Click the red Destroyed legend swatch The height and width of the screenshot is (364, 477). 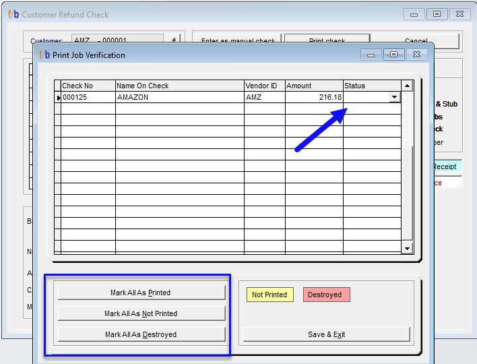click(326, 295)
